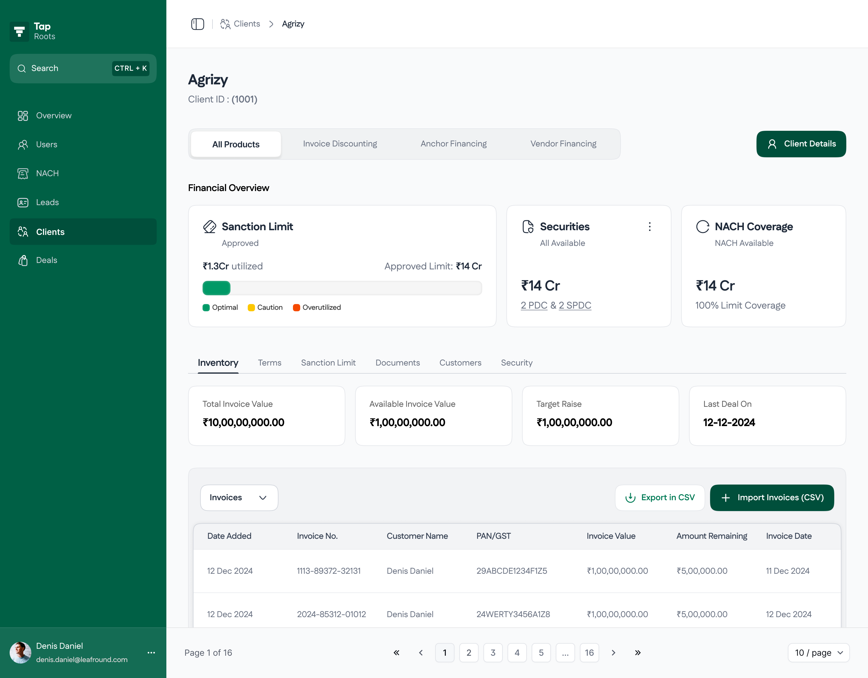
Task: Expand the Invoices dropdown
Action: (239, 498)
